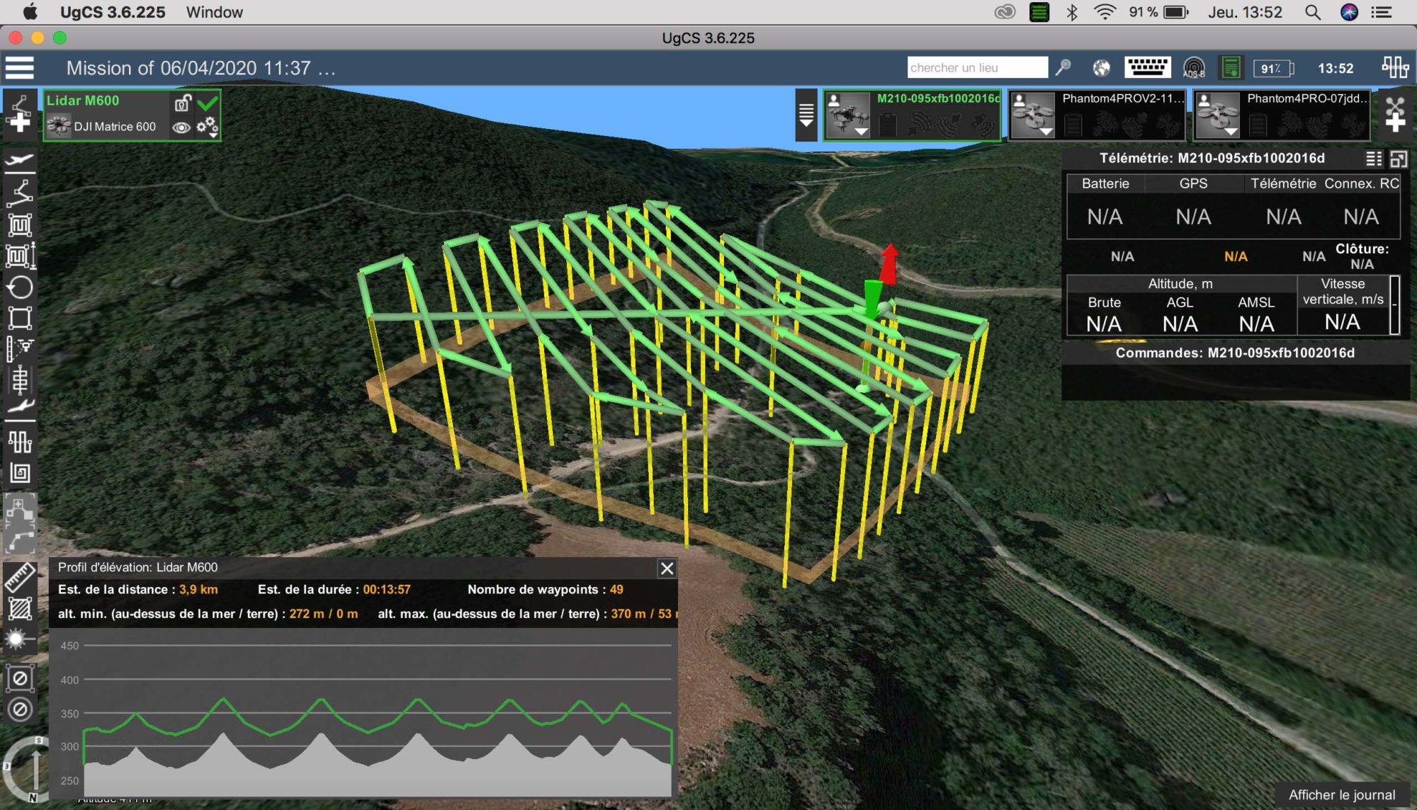Screen dimensions: 1417x810
Task: Click the DJI Matrice 600 vehicle label
Action: (115, 127)
